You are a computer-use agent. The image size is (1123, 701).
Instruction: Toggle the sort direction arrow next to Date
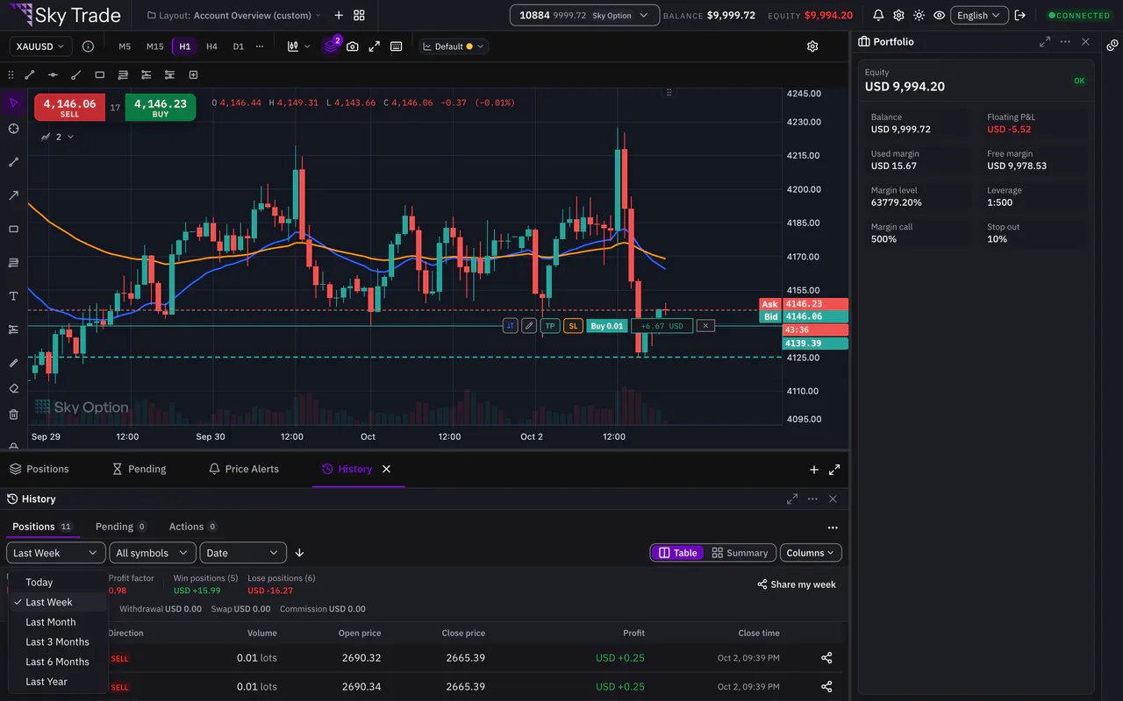(x=299, y=553)
